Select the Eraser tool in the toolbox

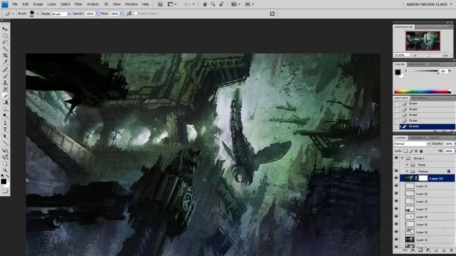[x=5, y=96]
